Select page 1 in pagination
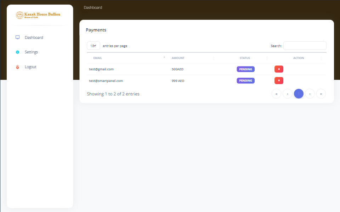Image resolution: width=340 pixels, height=212 pixels. coord(299,94)
